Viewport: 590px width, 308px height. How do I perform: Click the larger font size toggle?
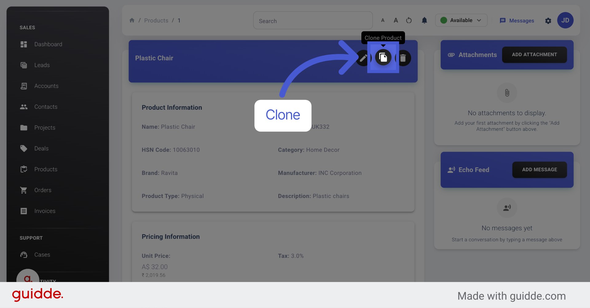point(396,20)
